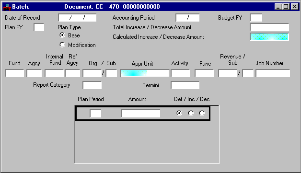This screenshot has height=173, width=301.
Task: Click the Sub field after Org
Action: [x=111, y=73]
